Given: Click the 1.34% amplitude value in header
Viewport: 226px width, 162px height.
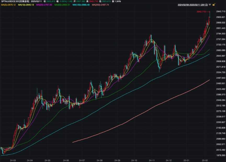Looking at the screenshot, I should click(x=117, y=1).
